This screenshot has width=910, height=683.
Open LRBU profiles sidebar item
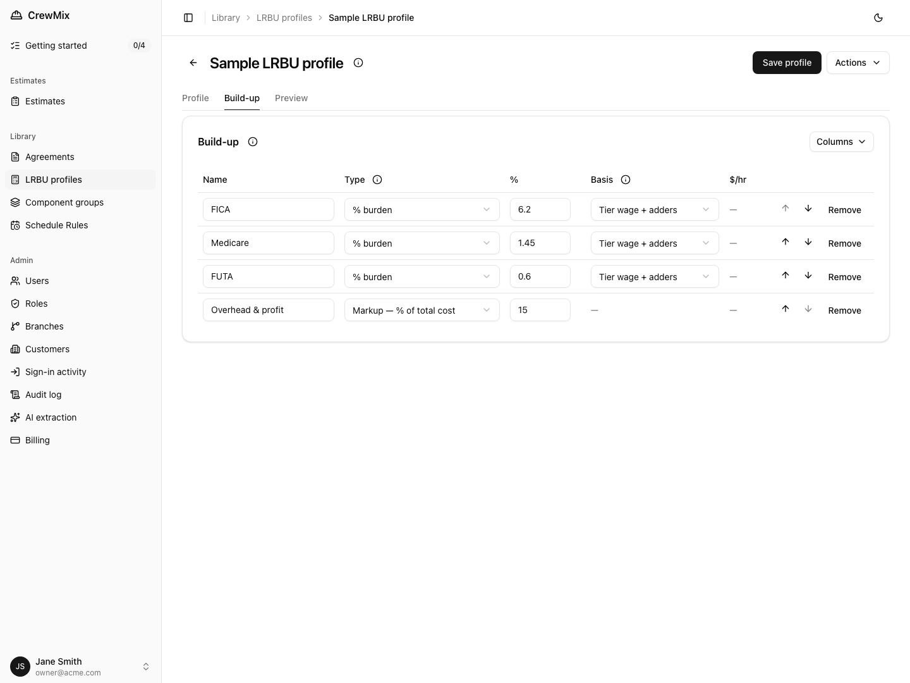80,180
